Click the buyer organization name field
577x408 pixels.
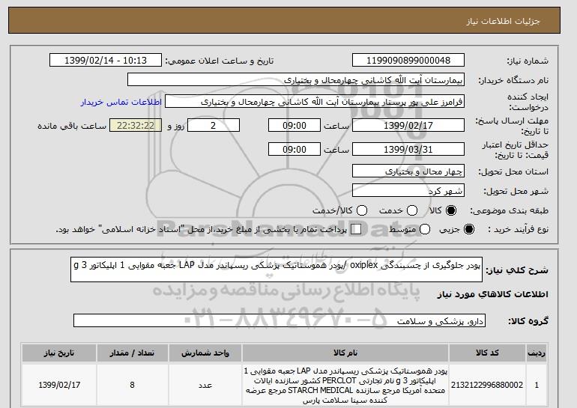[x=296, y=80]
